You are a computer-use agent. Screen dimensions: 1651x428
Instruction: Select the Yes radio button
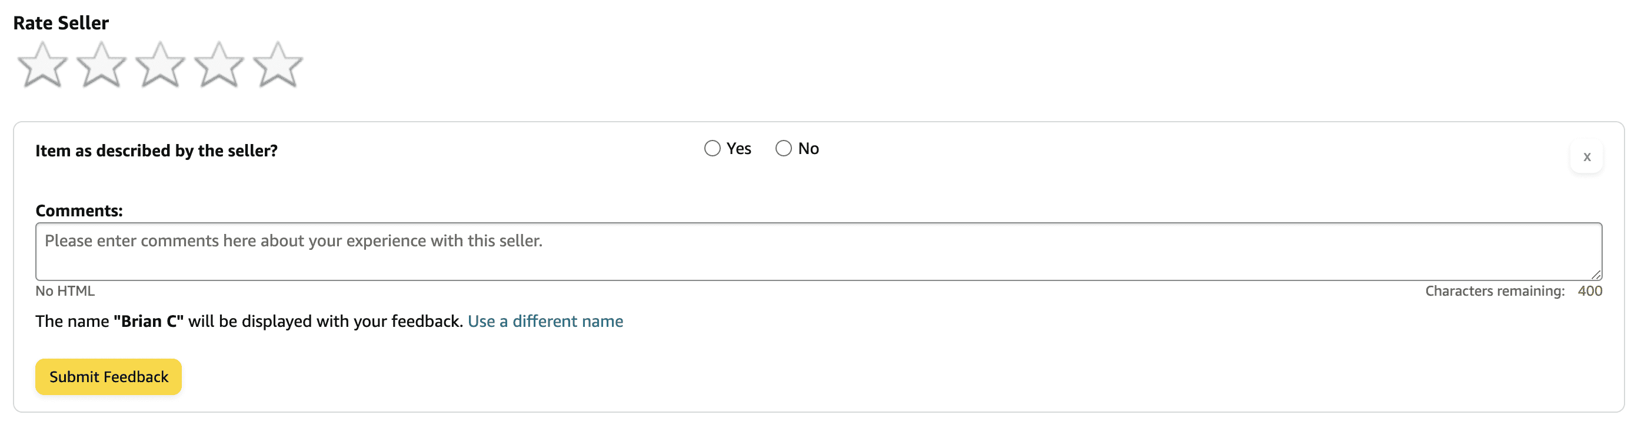coord(712,149)
